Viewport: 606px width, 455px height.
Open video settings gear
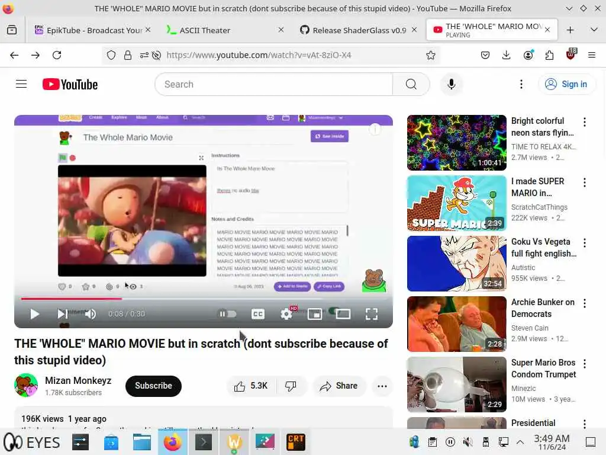(x=286, y=314)
